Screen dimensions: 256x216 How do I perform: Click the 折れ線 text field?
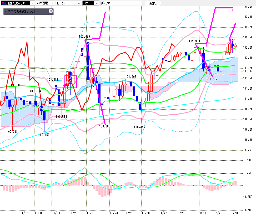(x=121, y=3)
